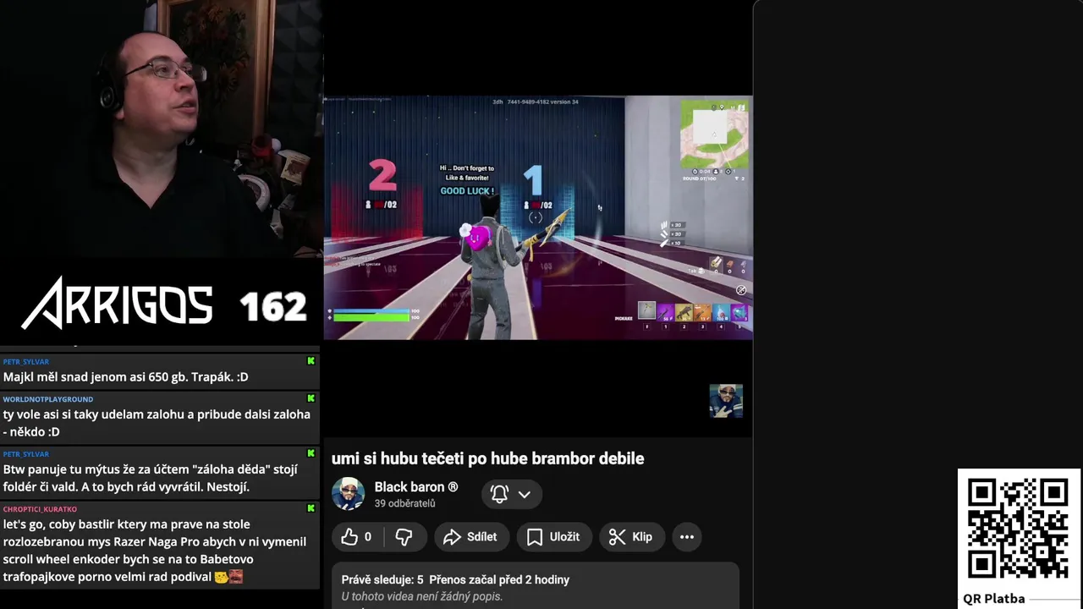Create a clip with Klip button

[631, 537]
